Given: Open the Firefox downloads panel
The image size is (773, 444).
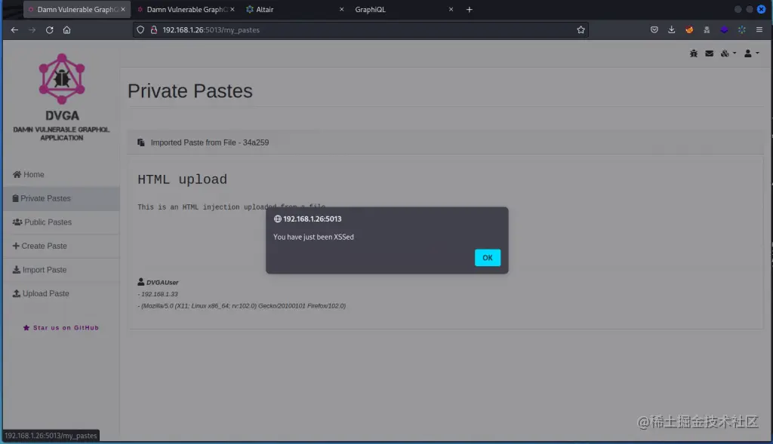Looking at the screenshot, I should tap(671, 30).
